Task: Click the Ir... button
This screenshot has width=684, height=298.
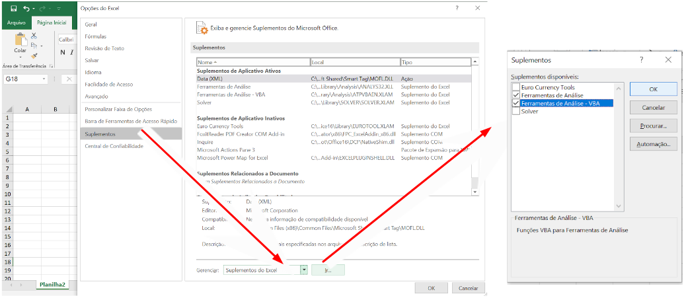Action: 328,270
